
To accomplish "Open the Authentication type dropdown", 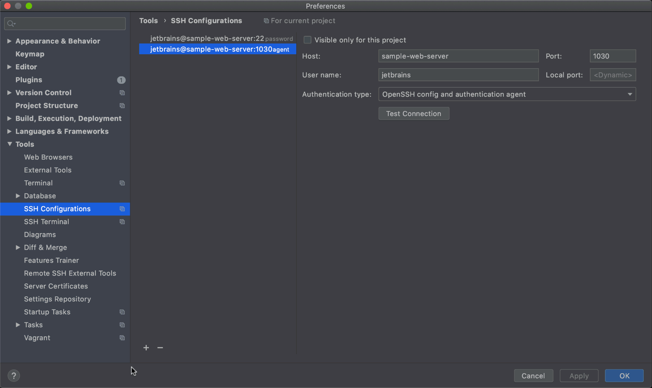I will (x=629, y=94).
